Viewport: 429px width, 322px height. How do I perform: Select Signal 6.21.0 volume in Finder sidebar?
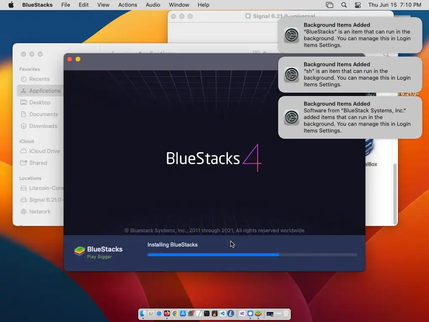click(41, 200)
